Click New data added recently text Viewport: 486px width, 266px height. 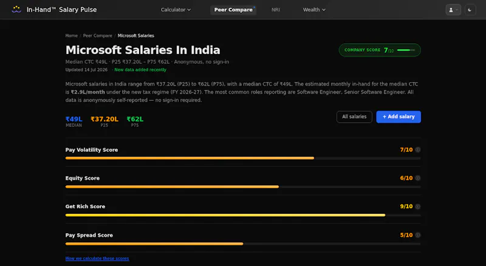pyautogui.click(x=140, y=70)
